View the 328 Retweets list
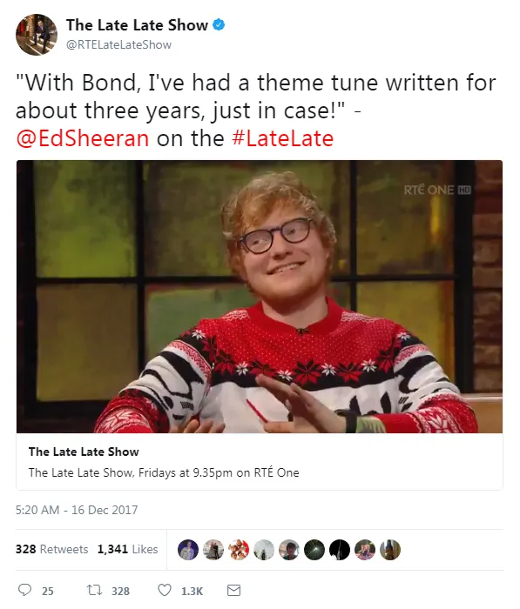Screen dimensions: 520x609 click(x=51, y=549)
